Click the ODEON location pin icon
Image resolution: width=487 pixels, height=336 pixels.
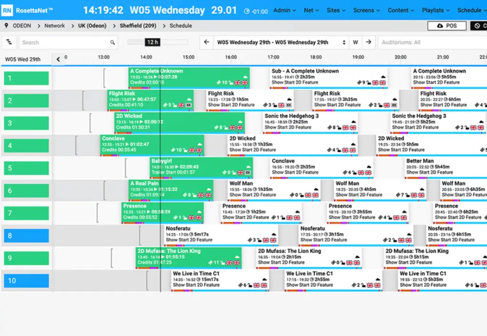click(6, 26)
